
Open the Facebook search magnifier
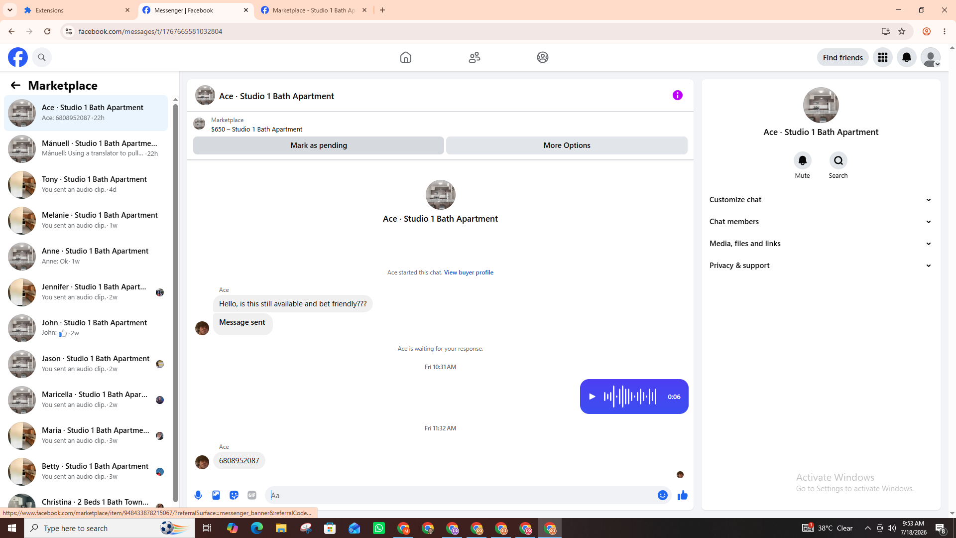click(x=42, y=57)
